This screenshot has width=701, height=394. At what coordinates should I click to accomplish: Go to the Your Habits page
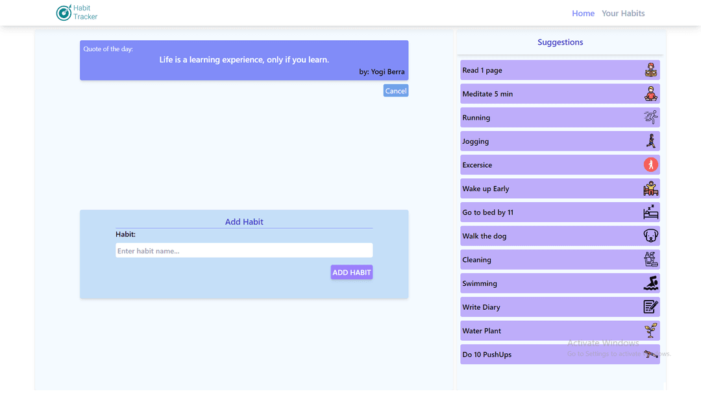click(623, 13)
